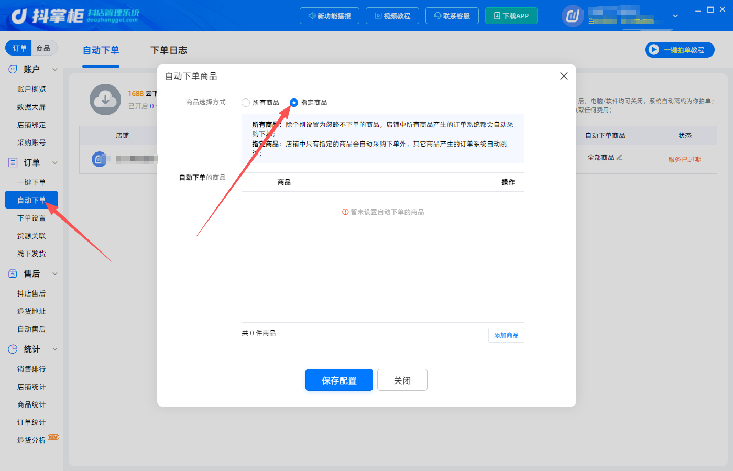Screen dimensions: 733x471
Task: Collapse the 账户 sidebar section
Action: click(55, 69)
